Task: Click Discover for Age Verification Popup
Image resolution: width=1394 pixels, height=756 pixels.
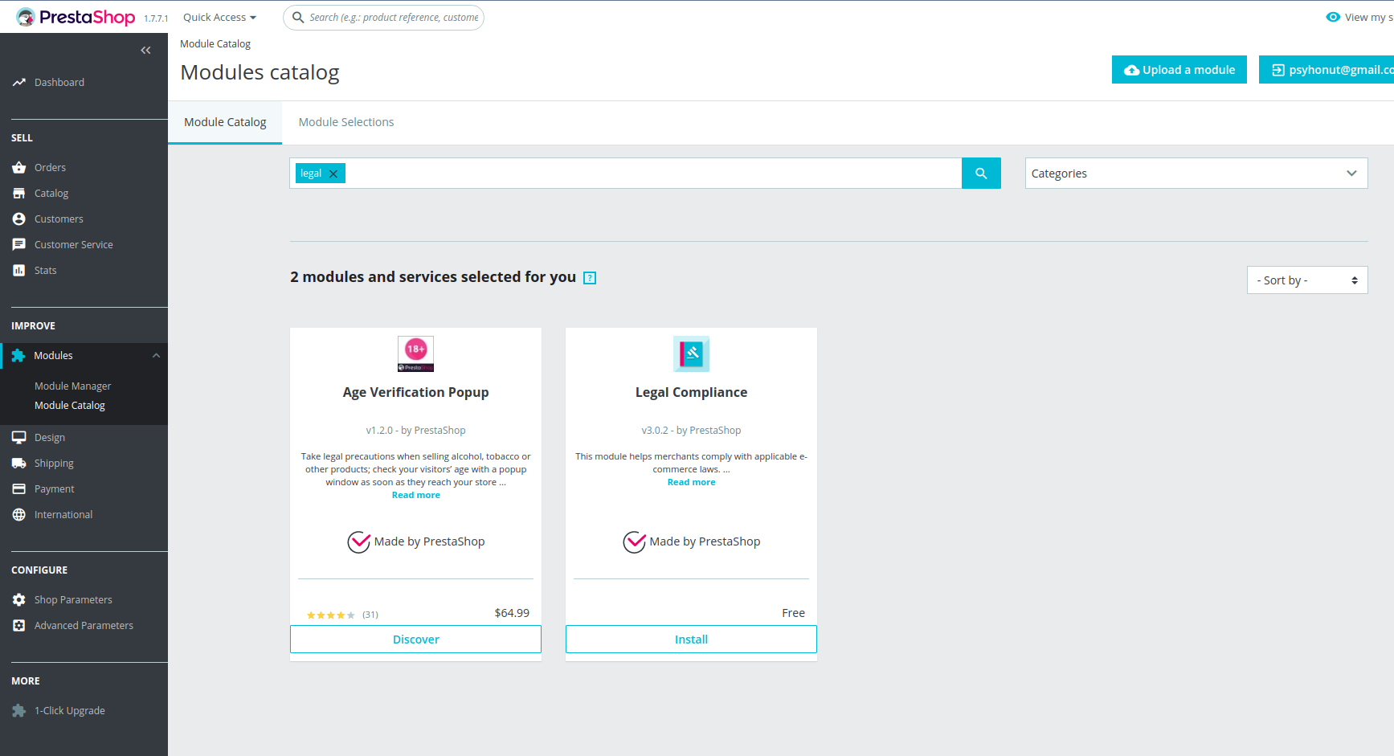Action: tap(415, 640)
